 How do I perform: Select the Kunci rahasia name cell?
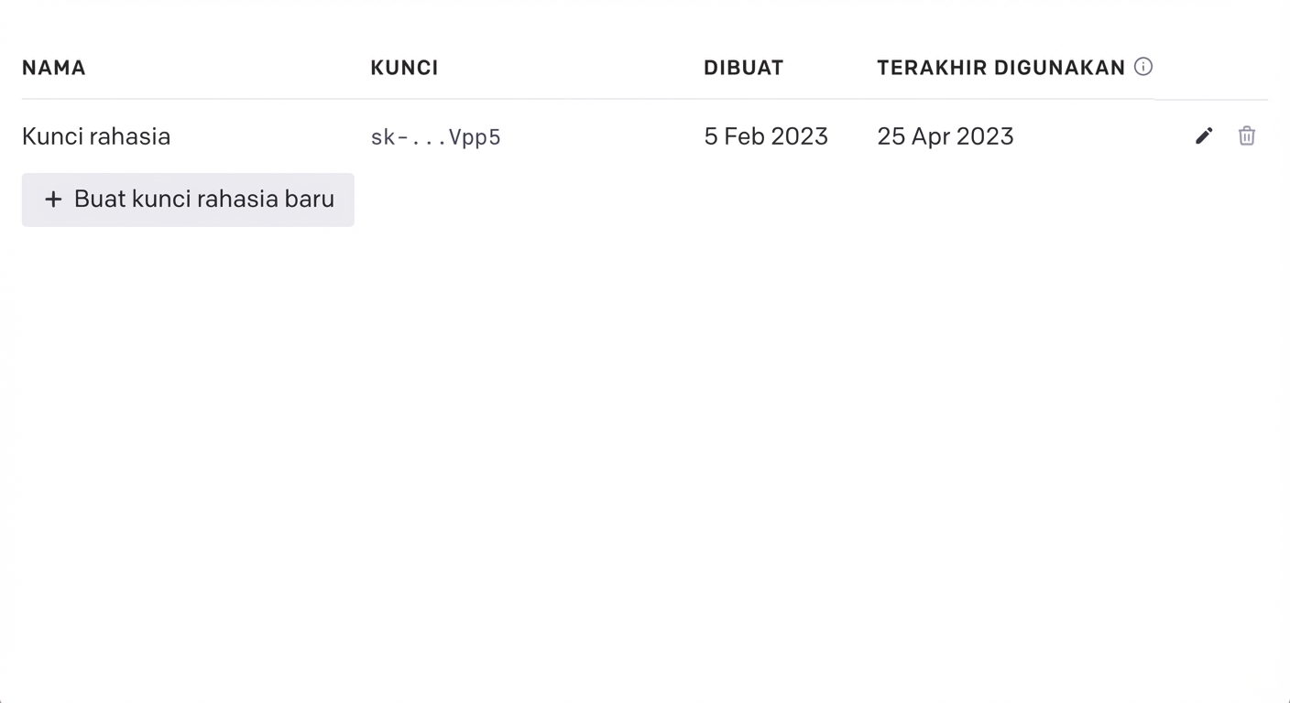pyautogui.click(x=96, y=136)
